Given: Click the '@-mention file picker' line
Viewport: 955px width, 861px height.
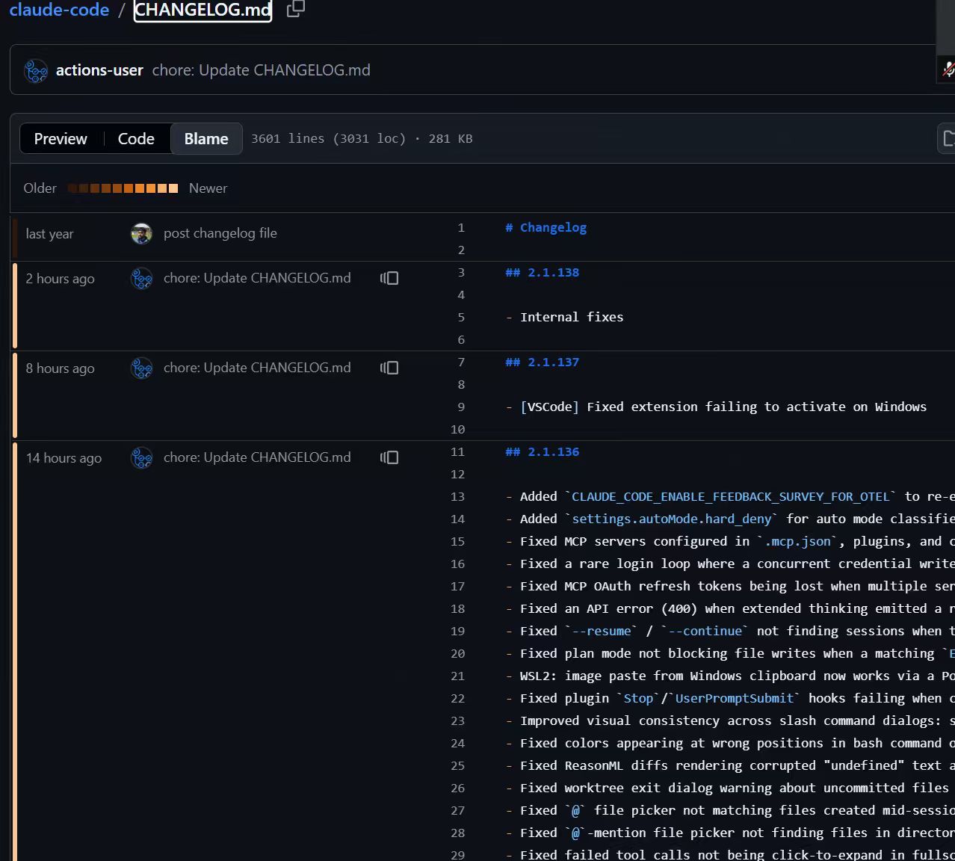Looking at the screenshot, I should [729, 833].
